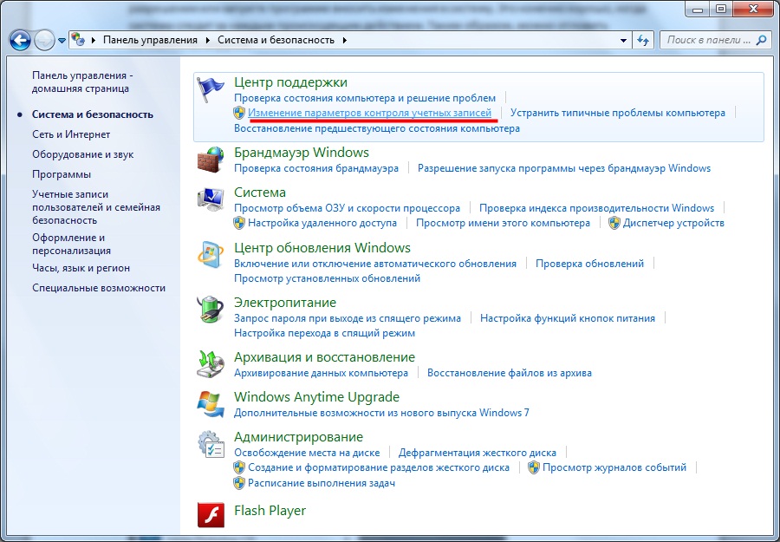The height and width of the screenshot is (542, 780).
Task: Click the Control Panel icon in address bar
Action: coord(78,40)
